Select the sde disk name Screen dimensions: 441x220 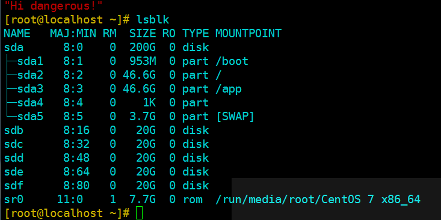click(x=13, y=172)
